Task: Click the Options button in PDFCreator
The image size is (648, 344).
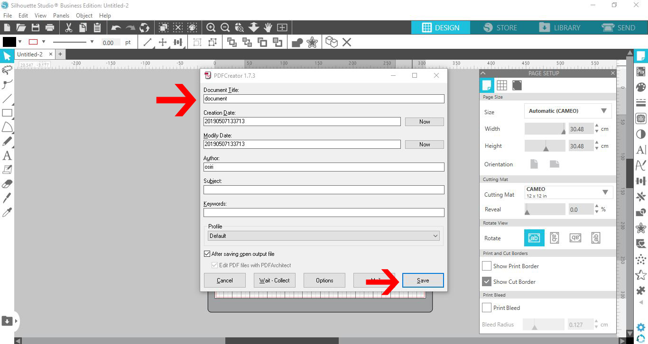Action: click(x=324, y=280)
